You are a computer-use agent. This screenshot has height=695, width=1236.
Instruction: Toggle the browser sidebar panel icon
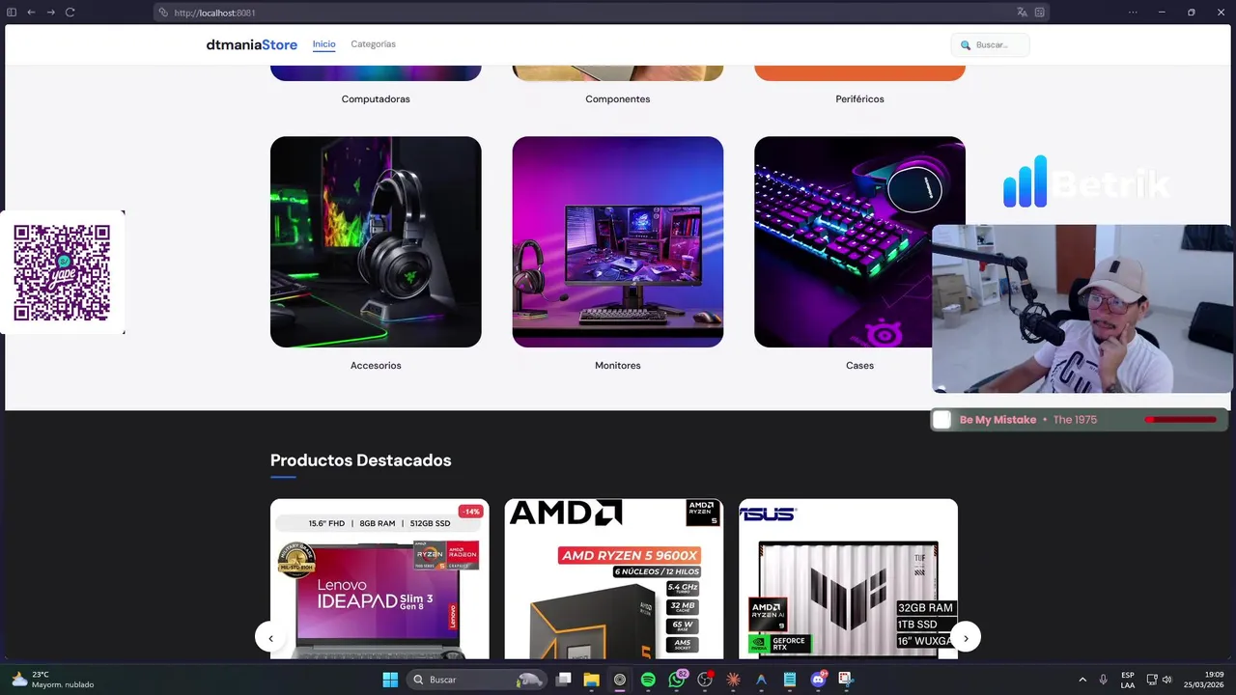(13, 13)
